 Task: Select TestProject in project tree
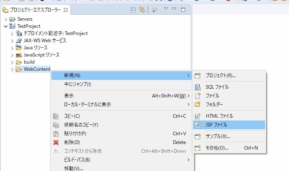click(29, 26)
